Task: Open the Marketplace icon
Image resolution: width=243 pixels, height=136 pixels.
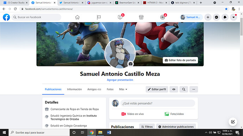Action: (x=141, y=17)
